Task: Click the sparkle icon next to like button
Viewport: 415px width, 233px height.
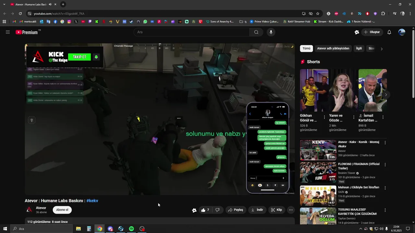Action: coord(194,210)
